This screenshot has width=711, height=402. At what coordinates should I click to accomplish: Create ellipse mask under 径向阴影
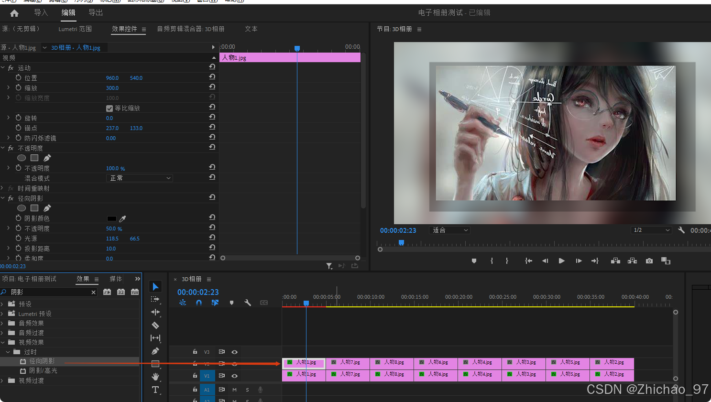coord(22,208)
